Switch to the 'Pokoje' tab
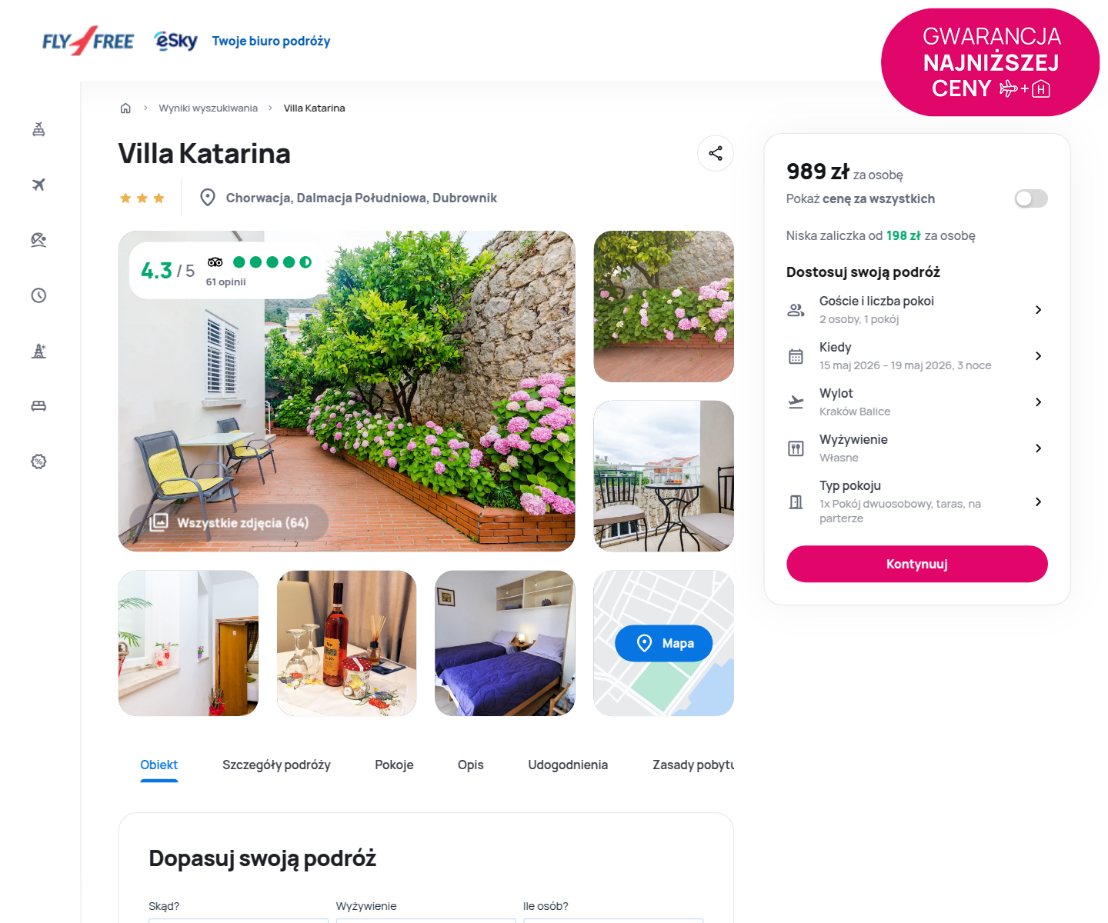The height and width of the screenshot is (923, 1108). tap(394, 765)
